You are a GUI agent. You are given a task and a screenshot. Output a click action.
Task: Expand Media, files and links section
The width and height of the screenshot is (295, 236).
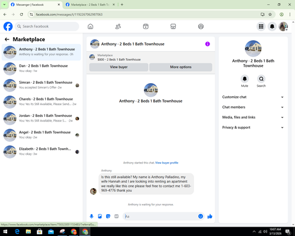point(253,117)
